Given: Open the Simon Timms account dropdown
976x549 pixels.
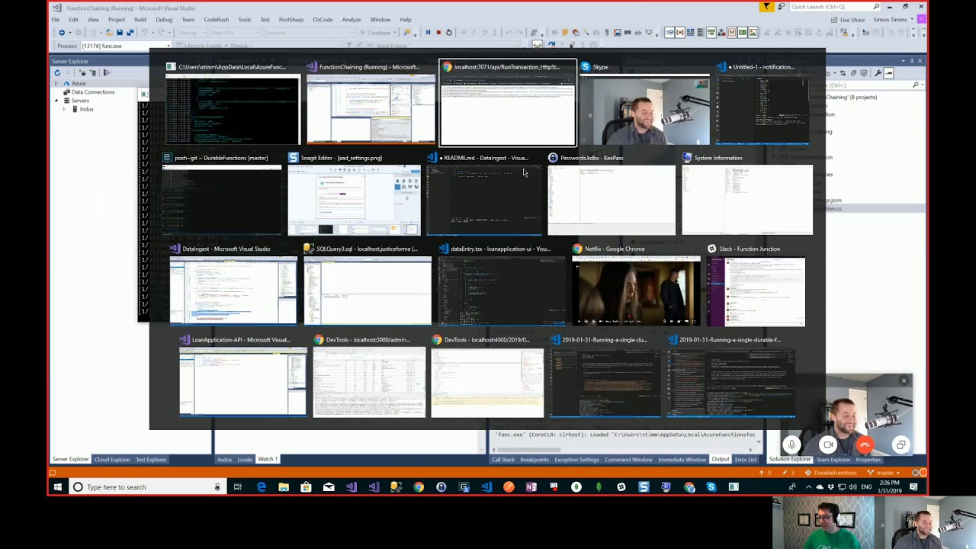Looking at the screenshot, I should [893, 20].
